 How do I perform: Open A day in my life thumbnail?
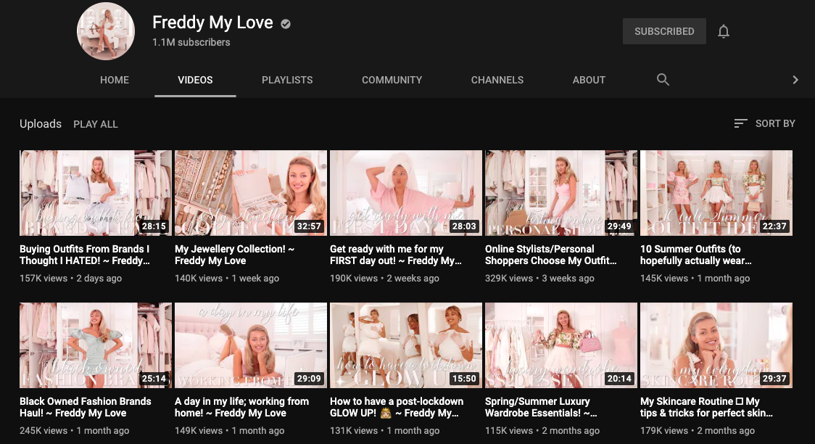[251, 345]
